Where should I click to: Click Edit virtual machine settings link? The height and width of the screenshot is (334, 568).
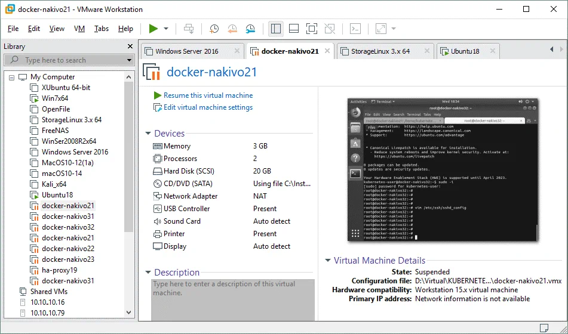[208, 107]
